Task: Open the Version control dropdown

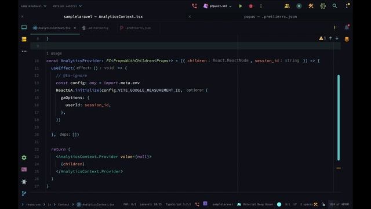Action: (67, 6)
